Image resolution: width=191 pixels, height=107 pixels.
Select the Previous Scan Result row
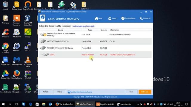[95, 34]
